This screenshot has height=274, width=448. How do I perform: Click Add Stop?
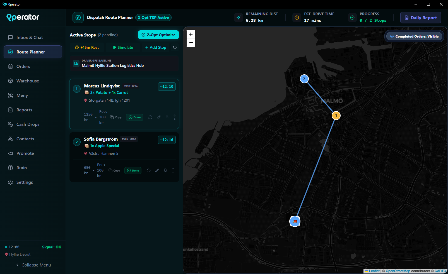pyautogui.click(x=156, y=47)
